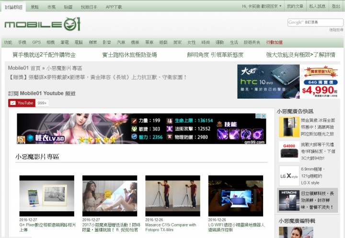The image size is (345, 238).
Task: Open the LG WIFI robot video thumbnail
Action: click(x=236, y=196)
